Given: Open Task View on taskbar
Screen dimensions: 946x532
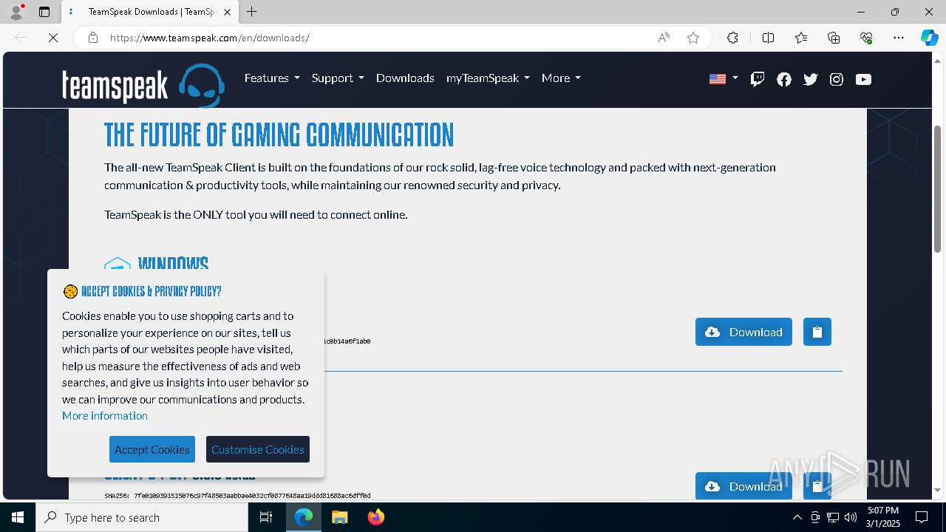Looking at the screenshot, I should pos(267,517).
